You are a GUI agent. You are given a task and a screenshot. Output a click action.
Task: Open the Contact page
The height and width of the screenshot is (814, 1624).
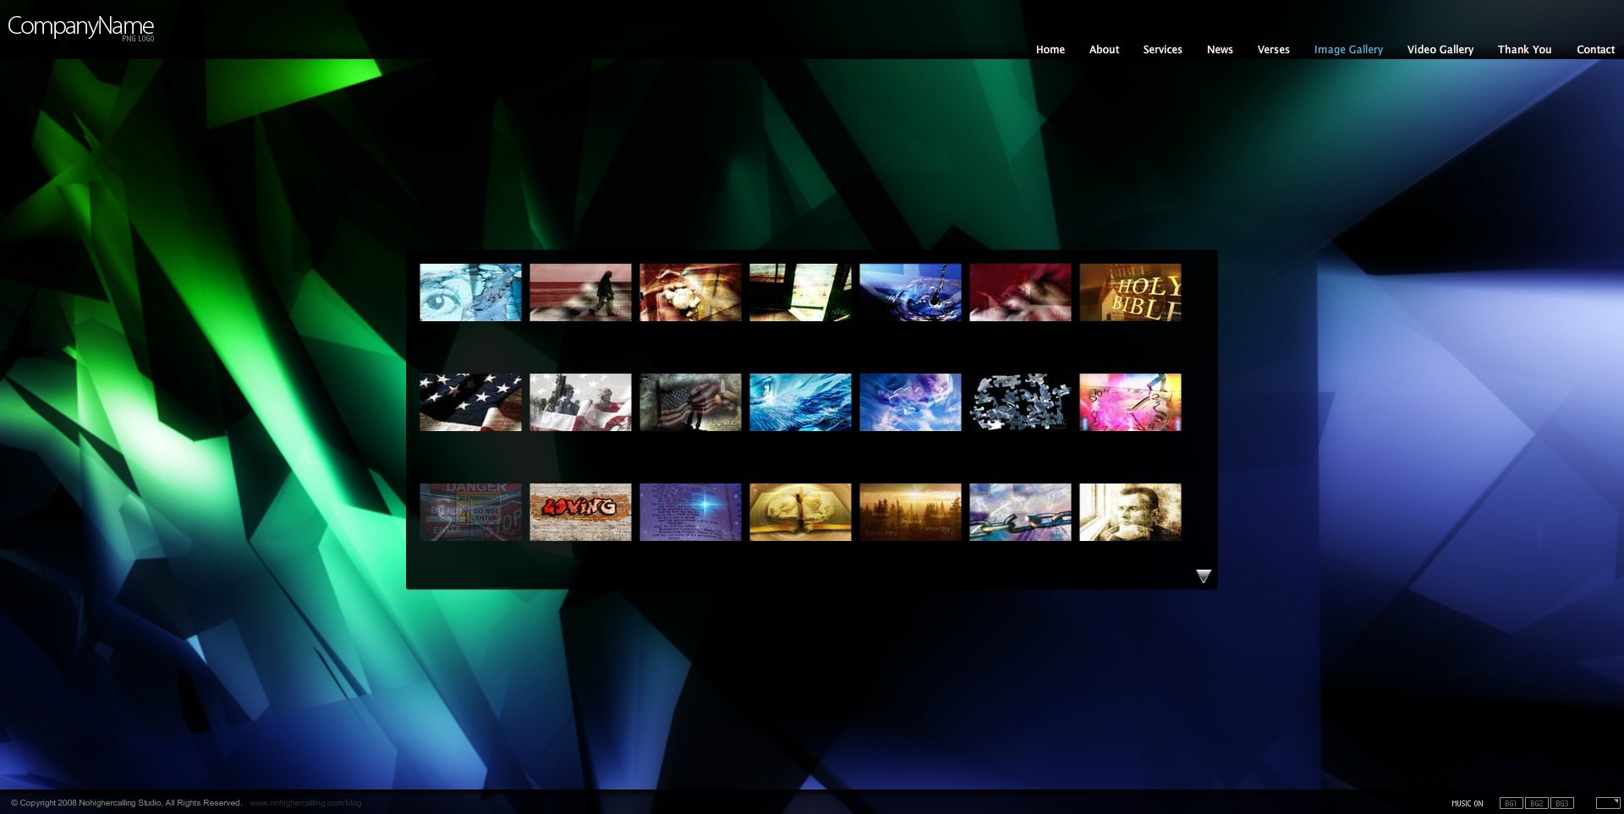(x=1595, y=50)
